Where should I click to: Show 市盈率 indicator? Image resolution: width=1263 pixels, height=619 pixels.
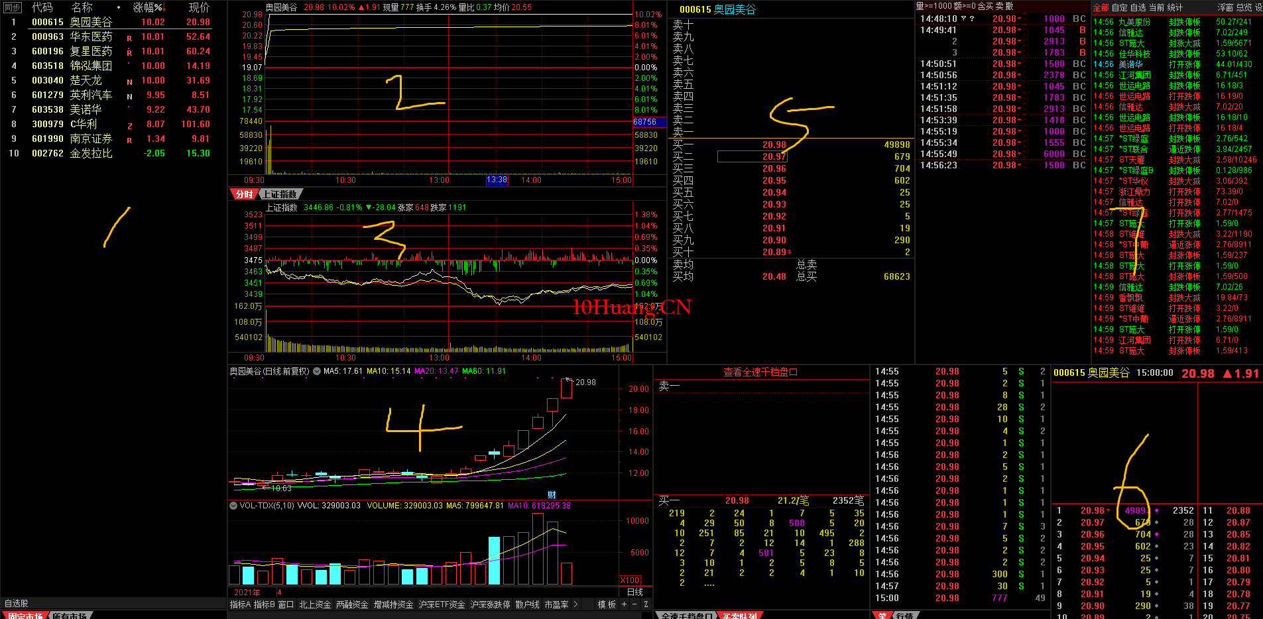click(x=556, y=604)
